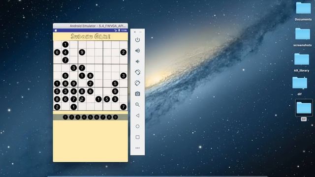Pick number 9 in the number palette strip
Image resolution: width=315 pixels, height=177 pixels.
(x=115, y=117)
